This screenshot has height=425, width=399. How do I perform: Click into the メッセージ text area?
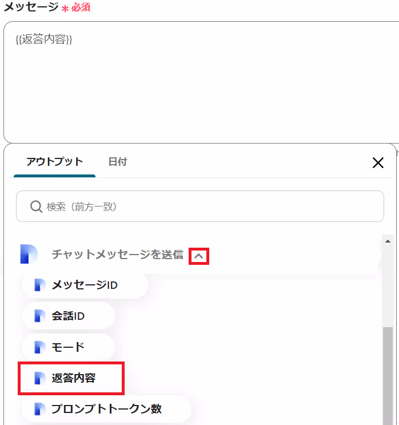[x=201, y=82]
